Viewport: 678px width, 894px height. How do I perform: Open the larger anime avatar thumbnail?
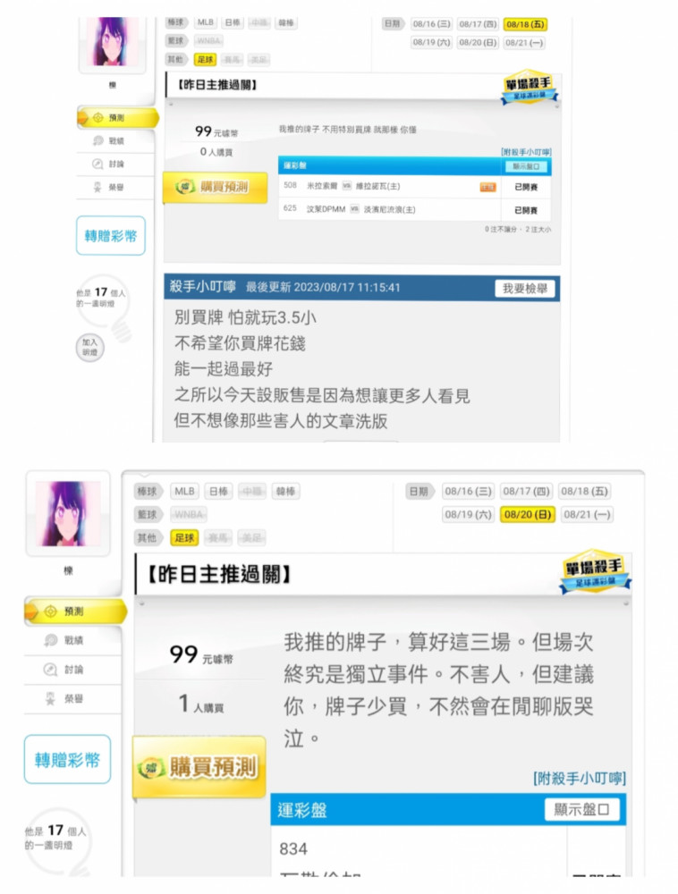[68, 513]
